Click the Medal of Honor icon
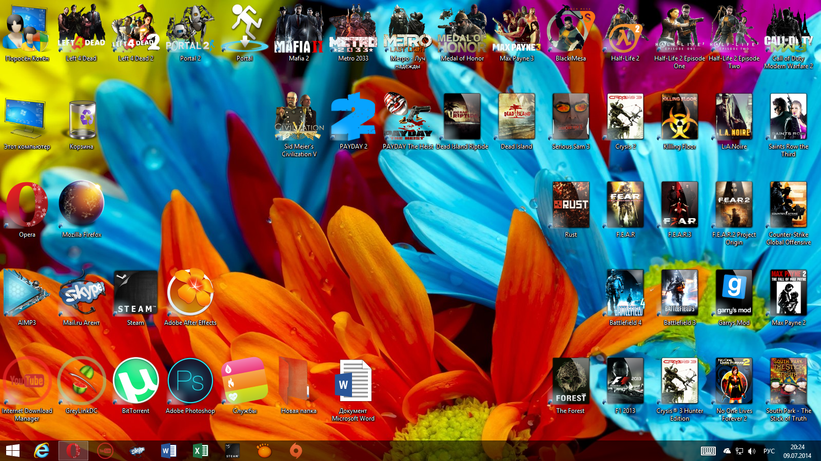Image resolution: width=821 pixels, height=461 pixels. click(x=462, y=29)
